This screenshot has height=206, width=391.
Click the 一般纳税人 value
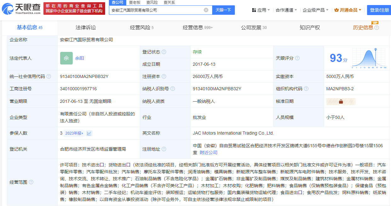pyautogui.click(x=204, y=101)
